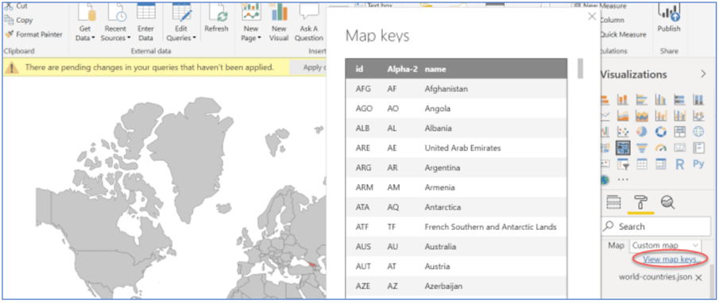Open the import custom visual ellipsis

(623, 179)
